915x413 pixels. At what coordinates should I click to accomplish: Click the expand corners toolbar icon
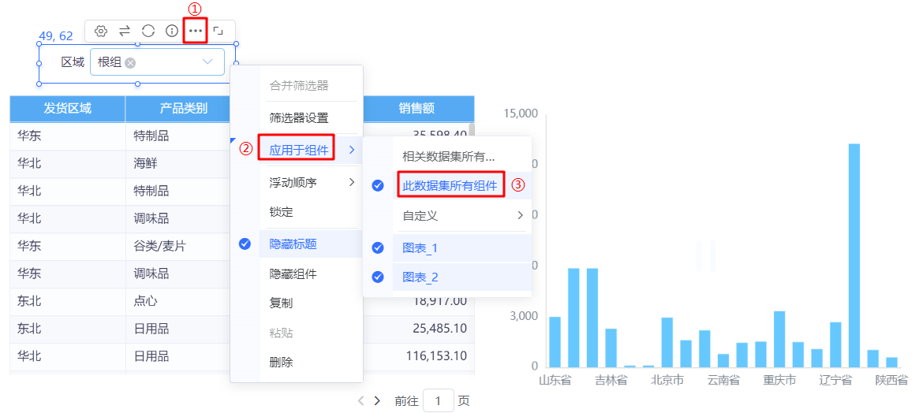click(x=218, y=31)
